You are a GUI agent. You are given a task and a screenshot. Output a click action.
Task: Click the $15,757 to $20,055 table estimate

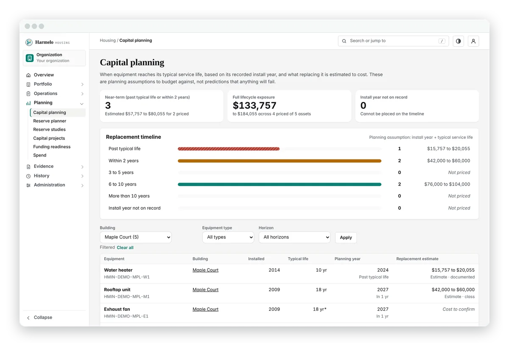point(453,270)
